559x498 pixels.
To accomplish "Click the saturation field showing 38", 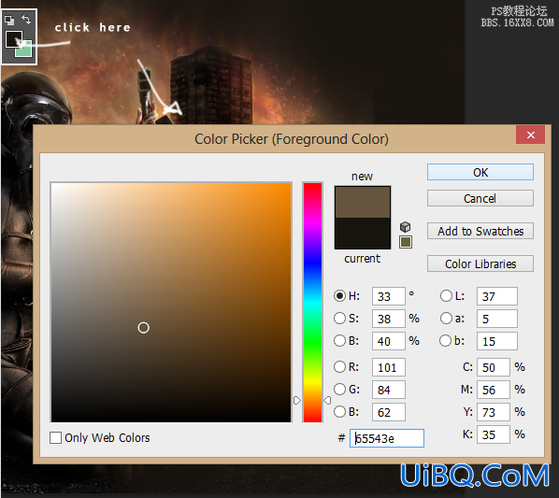I will (389, 319).
